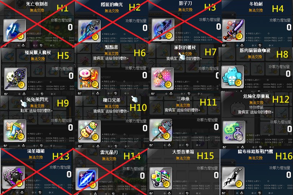Select the 三串魚 fish skewer icon
The image size is (293, 195).
pyautogui.click(x=161, y=130)
